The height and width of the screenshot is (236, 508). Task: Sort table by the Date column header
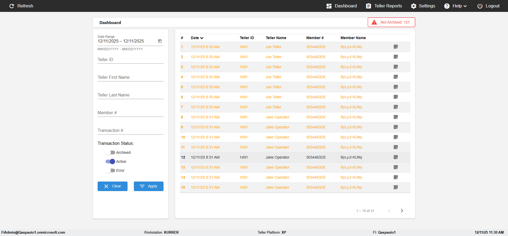pyautogui.click(x=197, y=38)
